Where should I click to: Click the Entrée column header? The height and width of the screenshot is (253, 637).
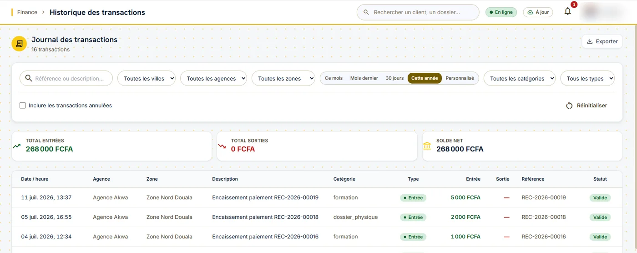[x=473, y=179]
